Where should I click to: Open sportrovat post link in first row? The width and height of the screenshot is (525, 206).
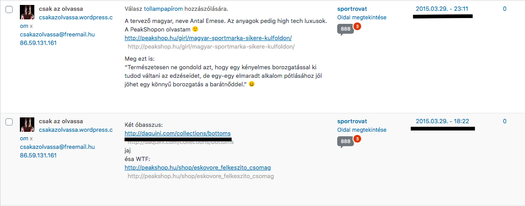point(352,9)
